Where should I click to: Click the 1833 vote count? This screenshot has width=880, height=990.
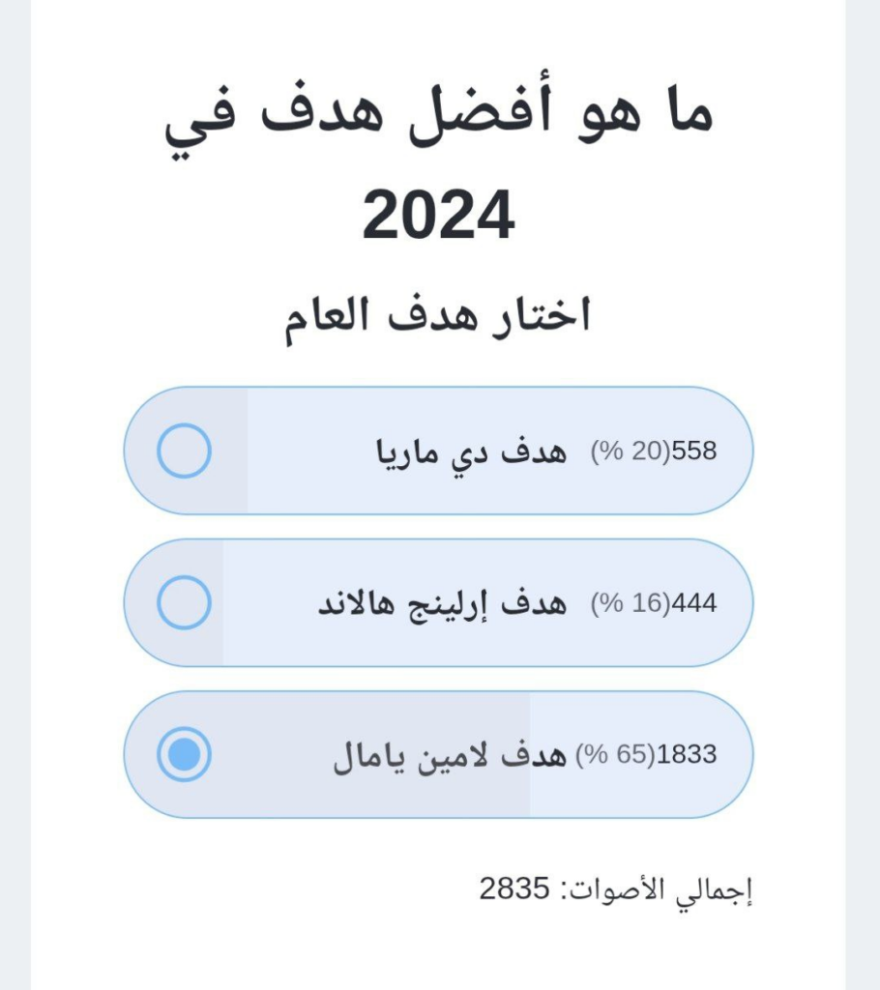pyautogui.click(x=687, y=755)
